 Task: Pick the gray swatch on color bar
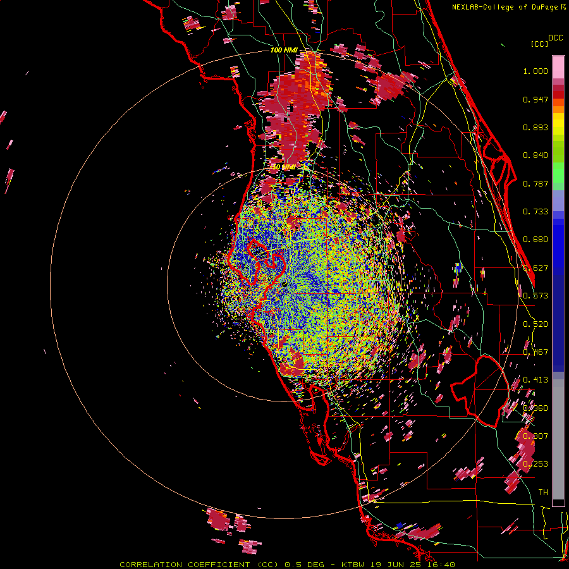point(558,439)
